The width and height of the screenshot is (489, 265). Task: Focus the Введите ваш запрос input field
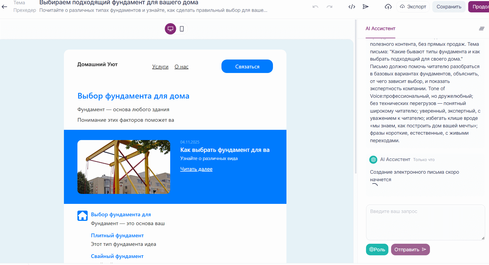425,222
